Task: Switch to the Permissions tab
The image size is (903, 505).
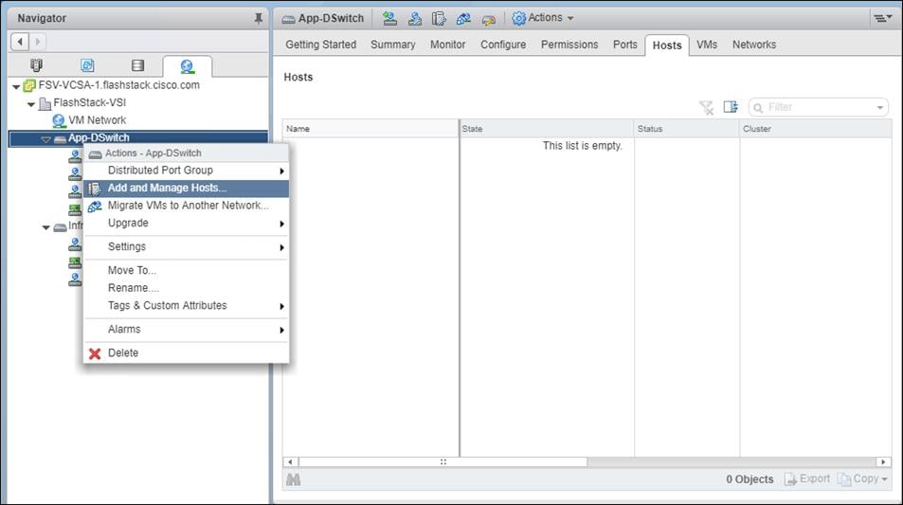Action: point(569,45)
